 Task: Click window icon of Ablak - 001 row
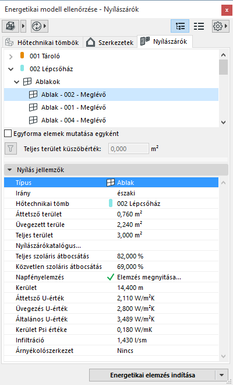pos(33,107)
